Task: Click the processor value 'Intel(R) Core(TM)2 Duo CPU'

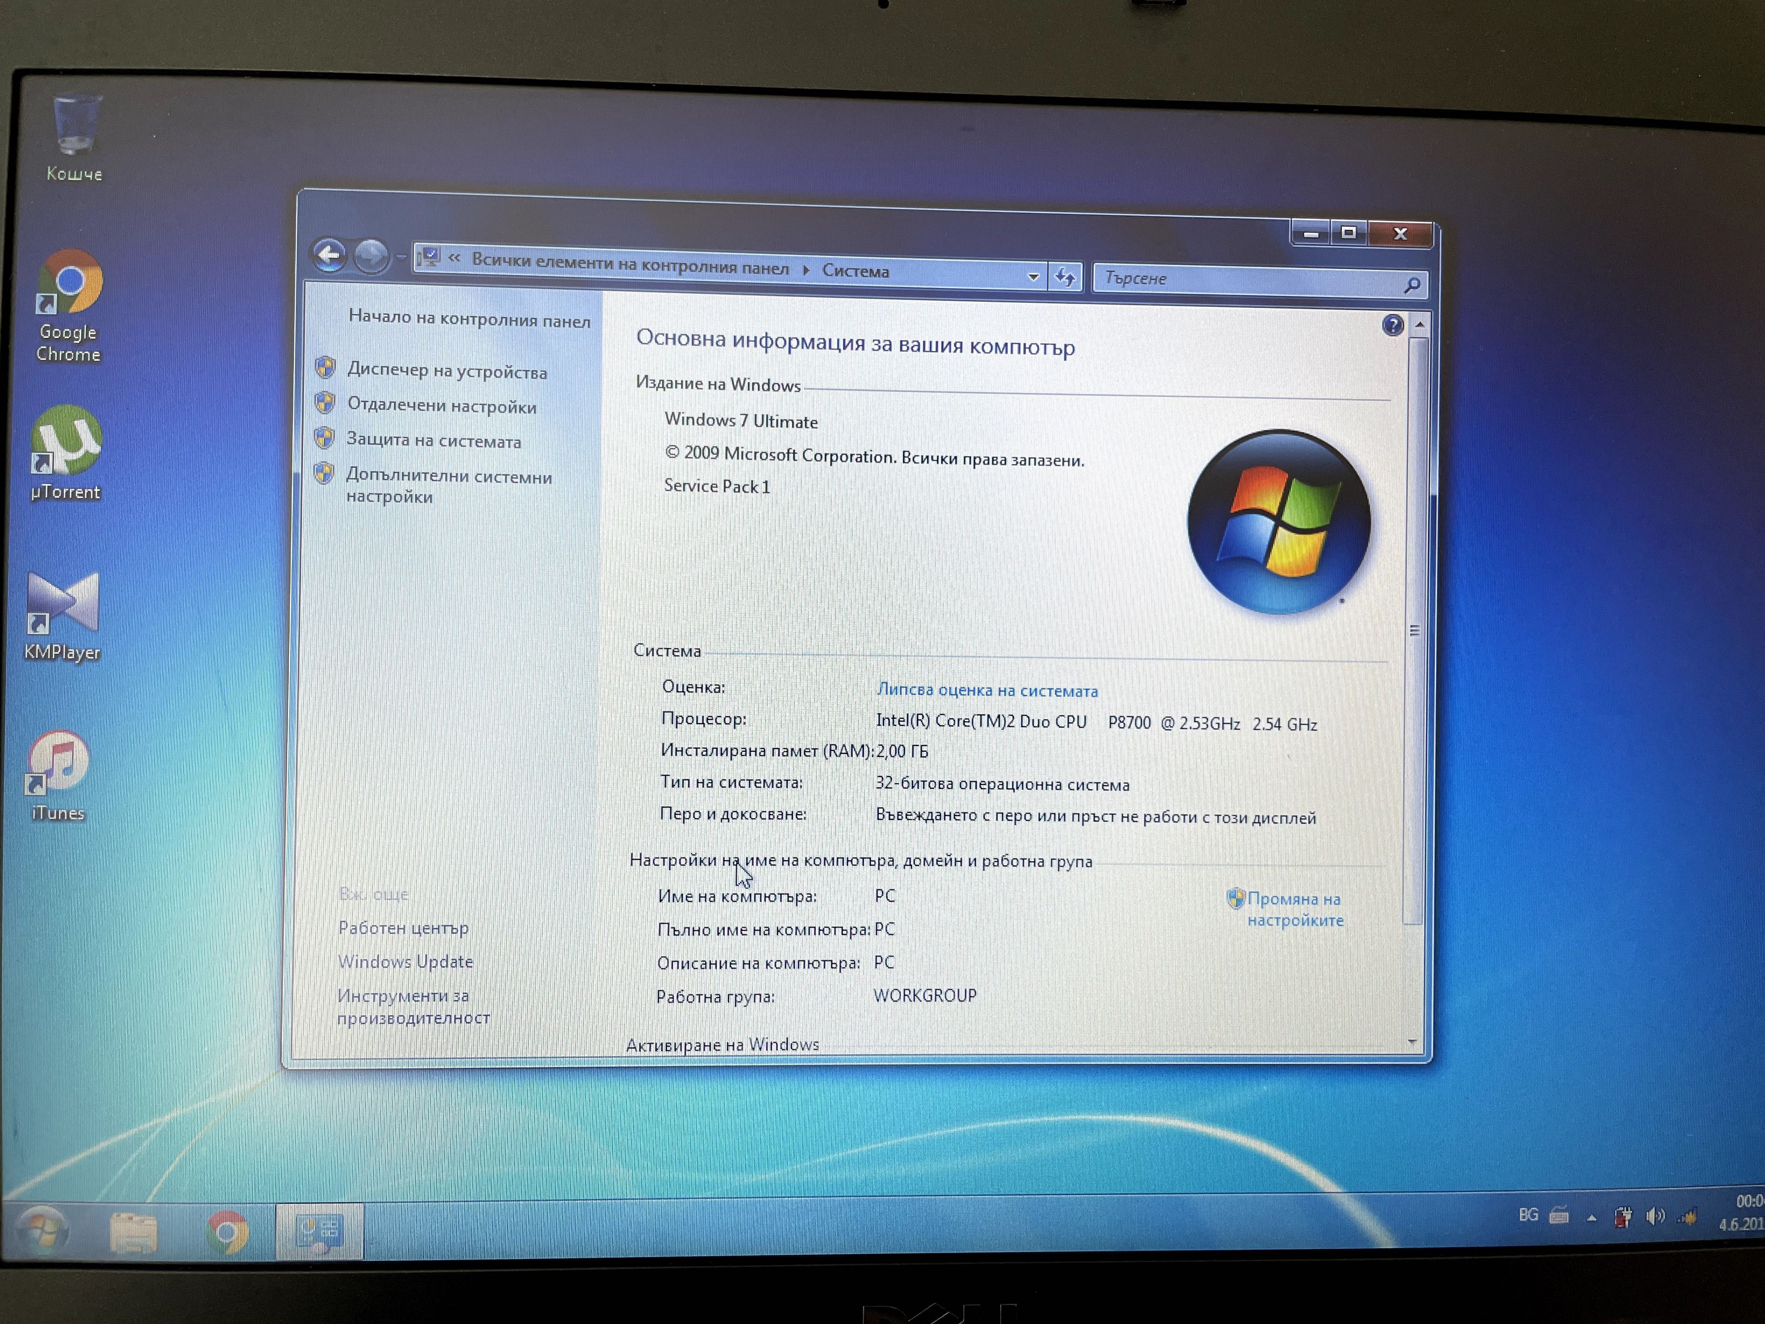Action: 981,722
